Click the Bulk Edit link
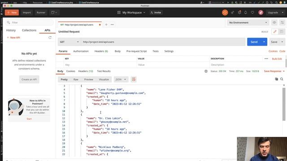This screenshot has height=161, width=287. [277, 59]
